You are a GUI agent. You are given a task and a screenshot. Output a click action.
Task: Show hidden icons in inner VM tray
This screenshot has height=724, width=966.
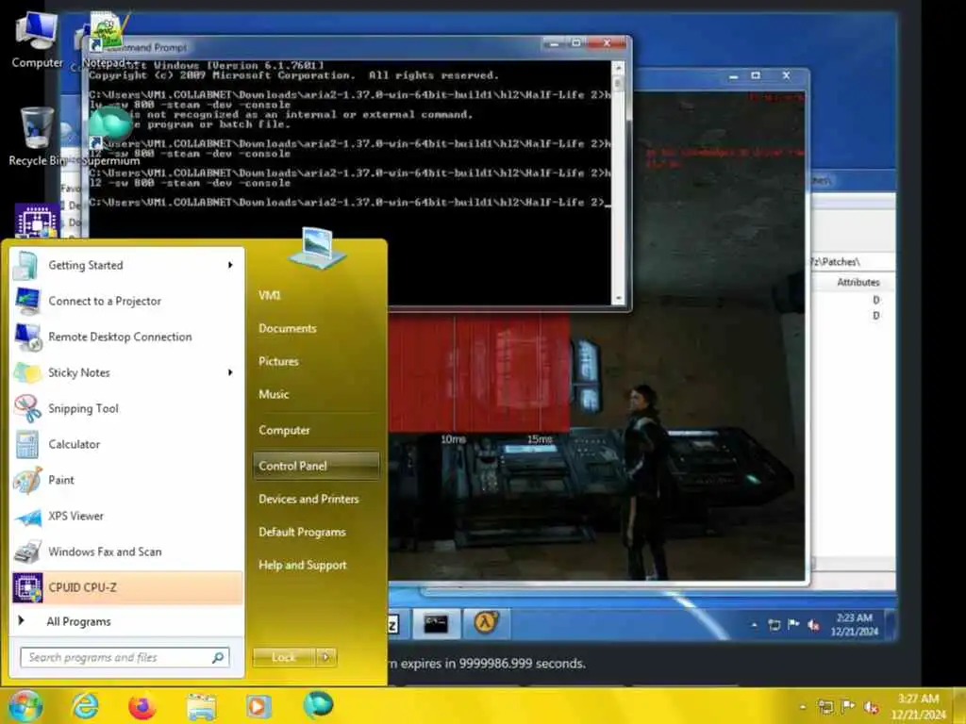[754, 625]
